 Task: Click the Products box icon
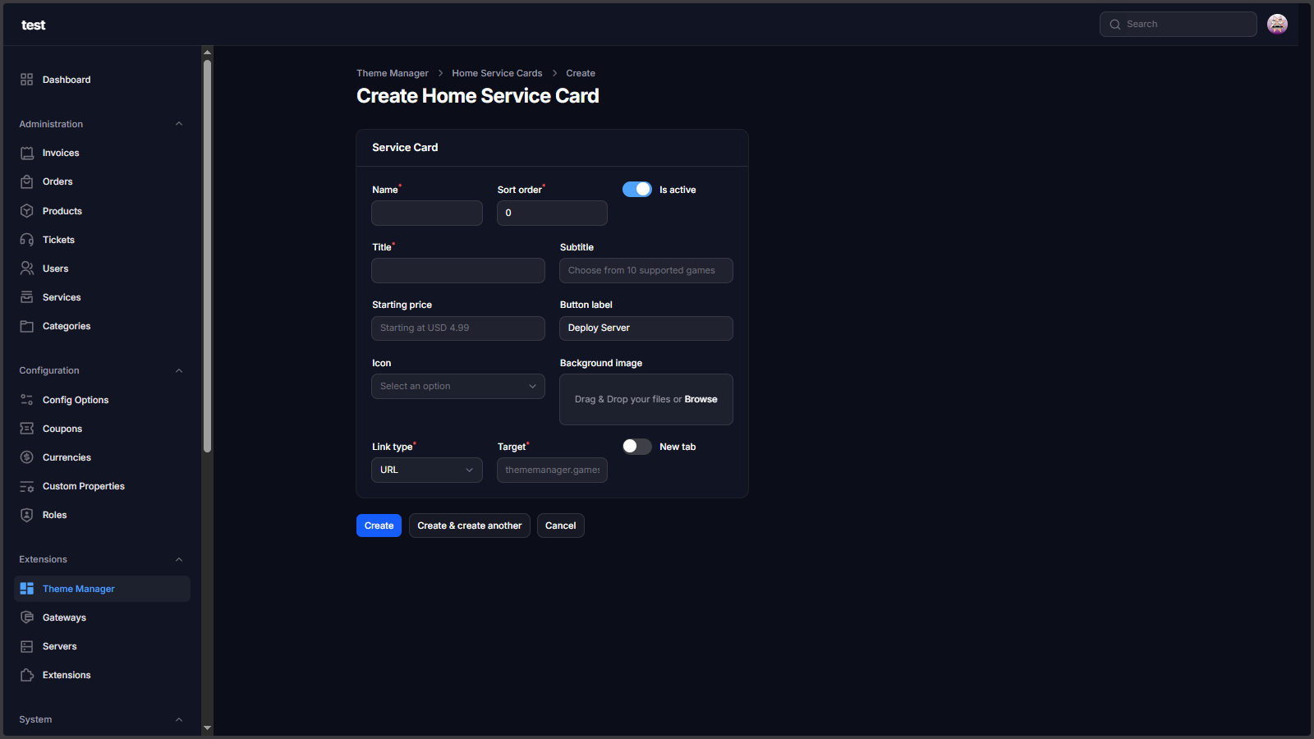click(x=27, y=211)
